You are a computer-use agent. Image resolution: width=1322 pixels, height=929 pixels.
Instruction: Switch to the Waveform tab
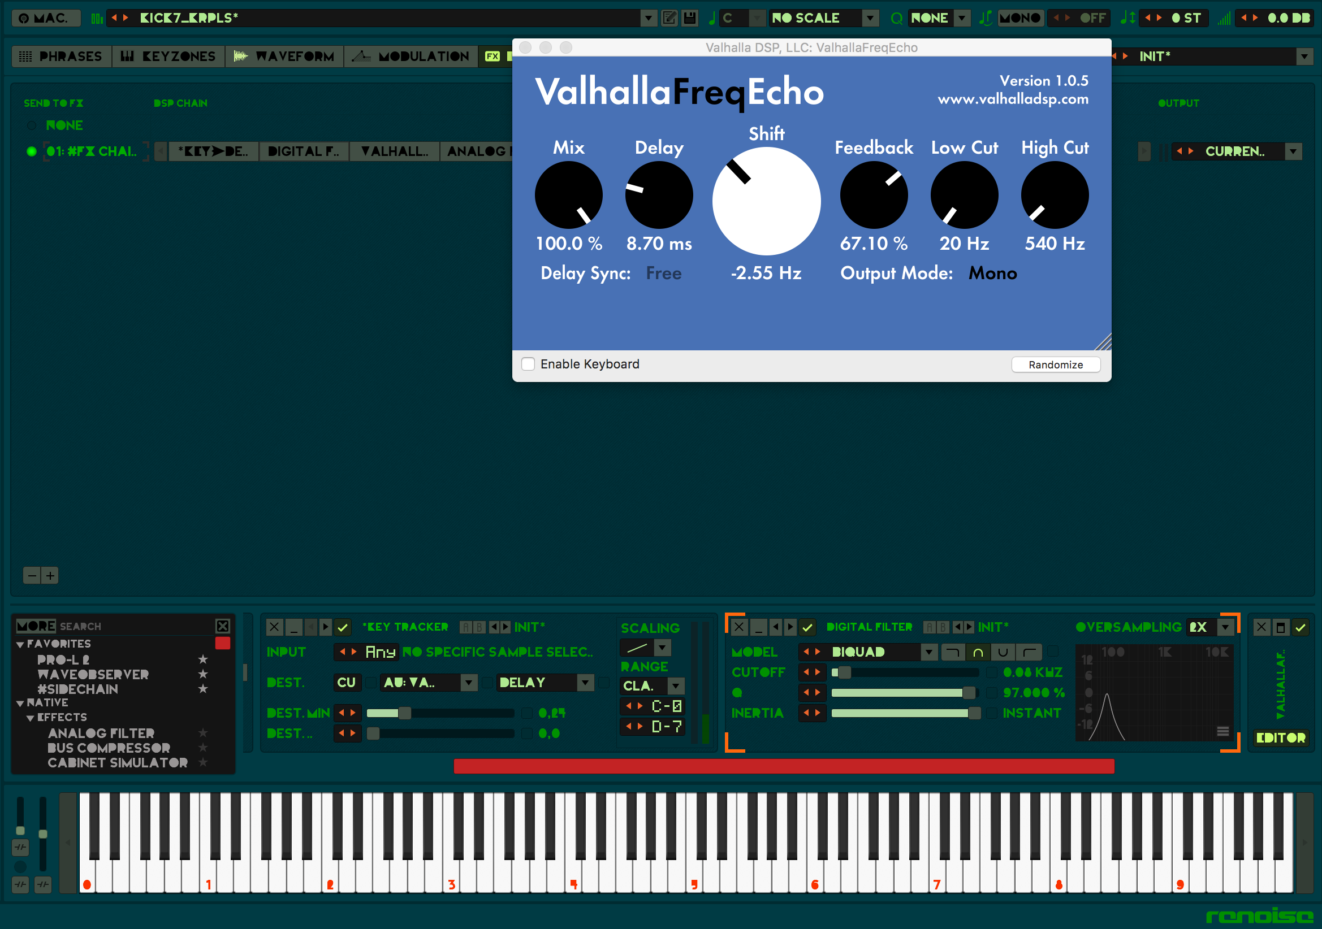point(284,57)
